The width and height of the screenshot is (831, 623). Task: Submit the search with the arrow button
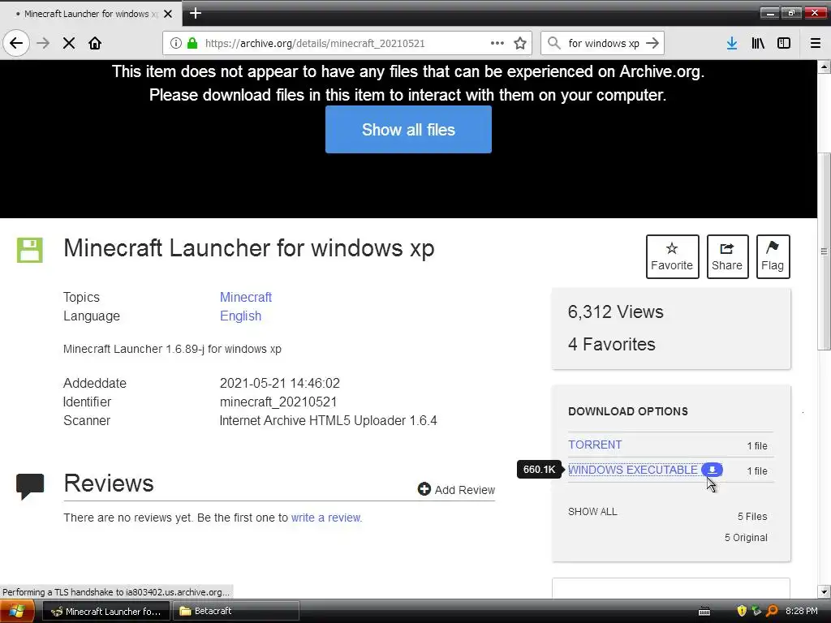click(652, 43)
